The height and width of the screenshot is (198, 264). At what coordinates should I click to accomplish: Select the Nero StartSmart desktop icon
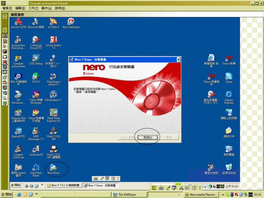[71, 23]
